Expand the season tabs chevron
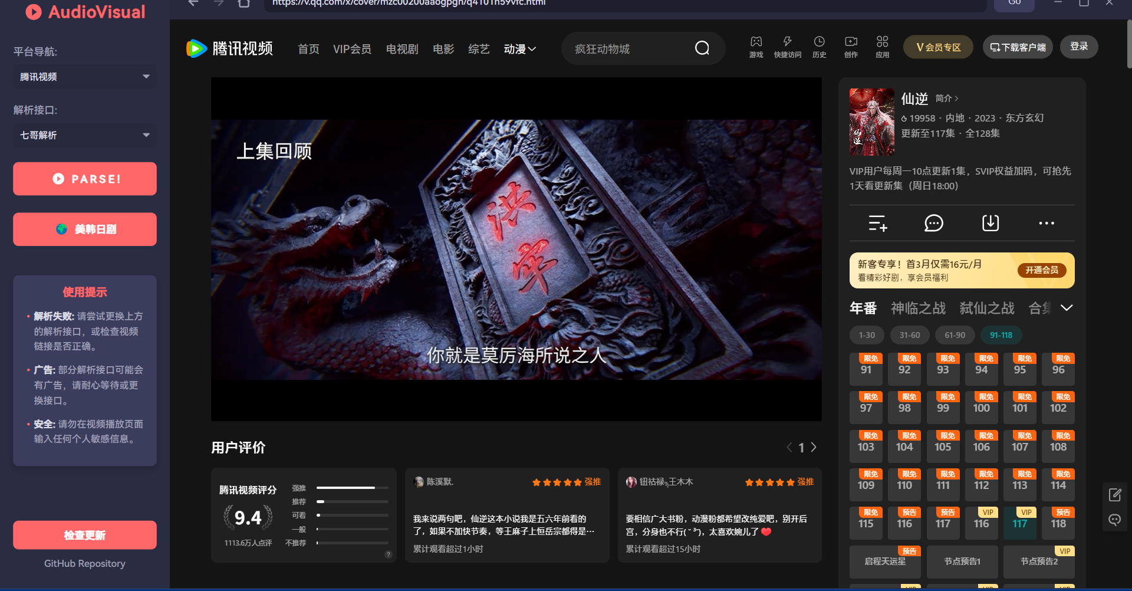 pos(1066,308)
